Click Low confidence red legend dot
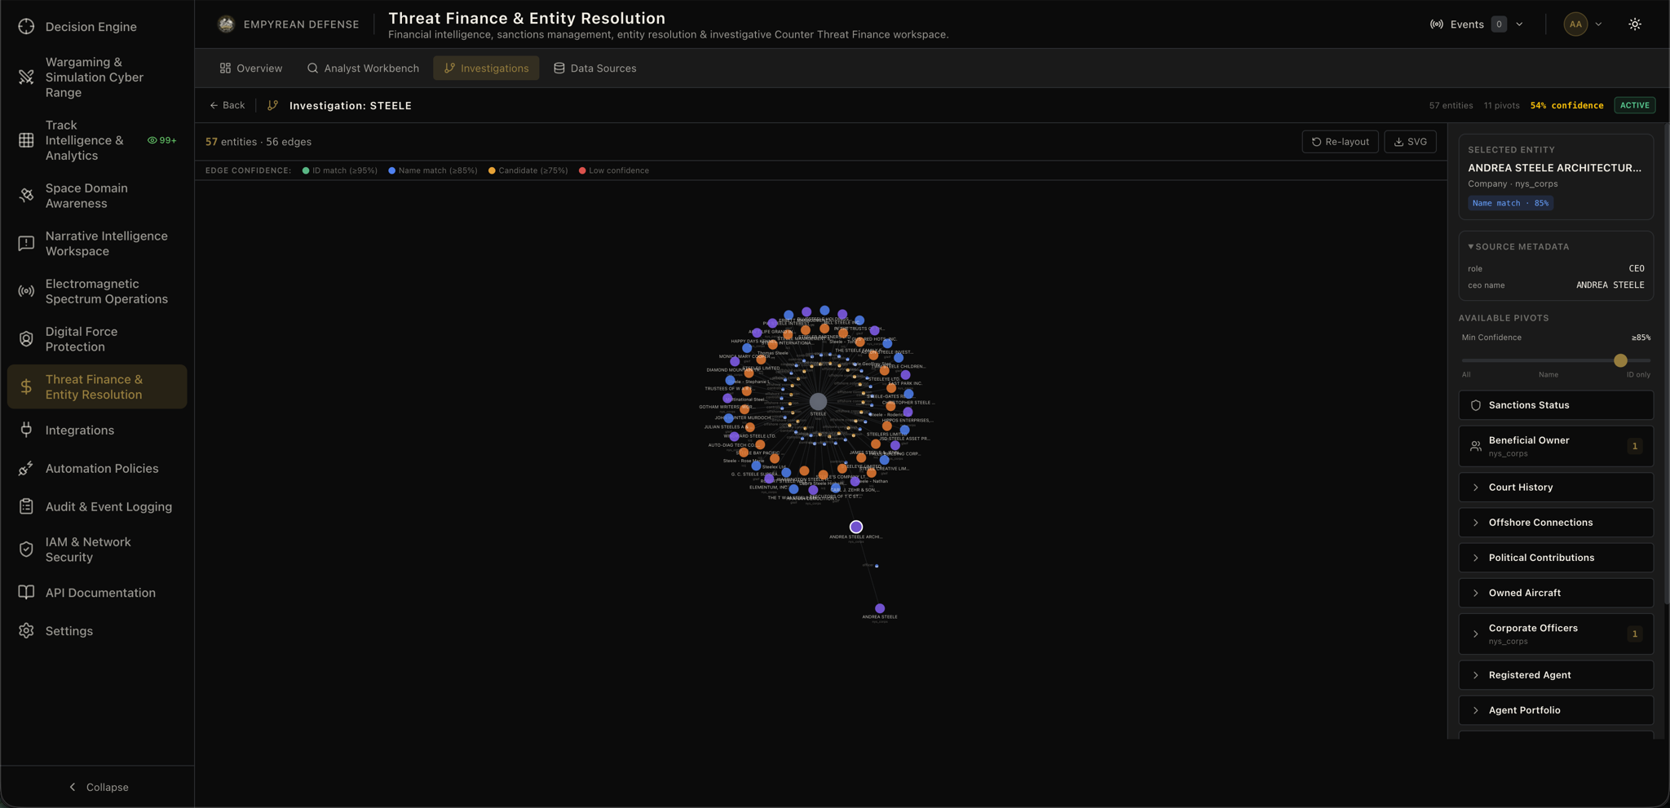This screenshot has height=808, width=1670. 582,170
